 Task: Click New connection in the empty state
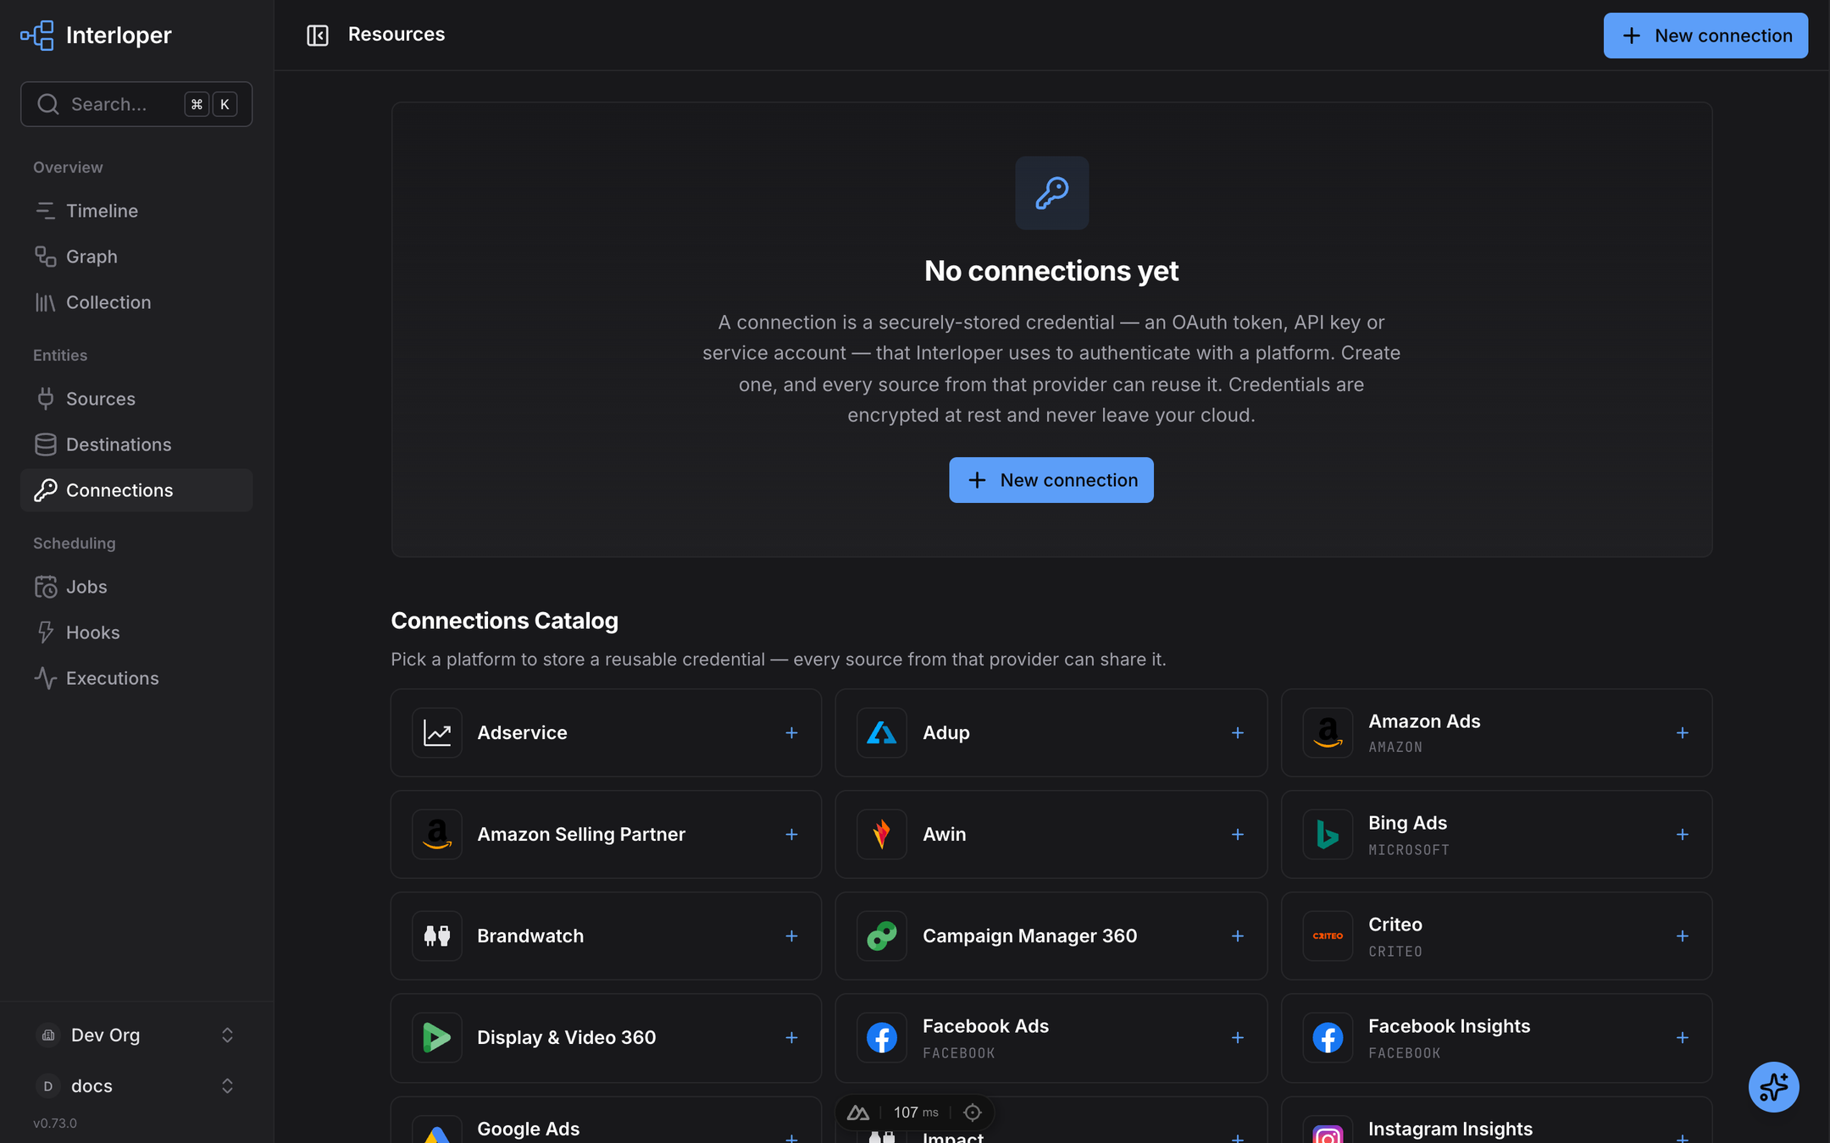tap(1051, 480)
